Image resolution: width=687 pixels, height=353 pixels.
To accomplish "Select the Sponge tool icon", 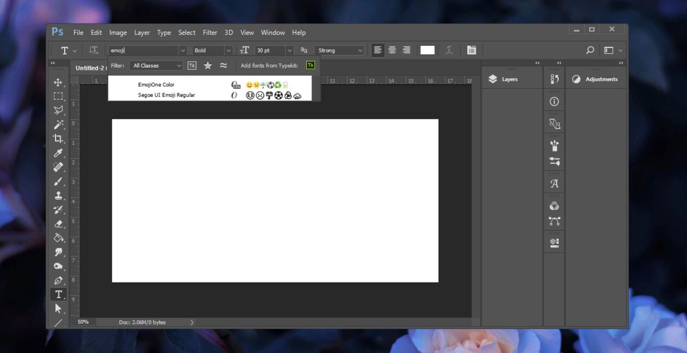I will [x=58, y=266].
